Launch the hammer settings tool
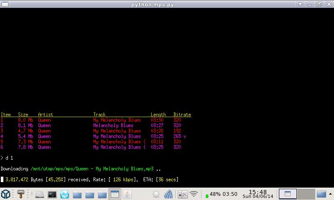This screenshot has height=200, width=334. [20, 194]
